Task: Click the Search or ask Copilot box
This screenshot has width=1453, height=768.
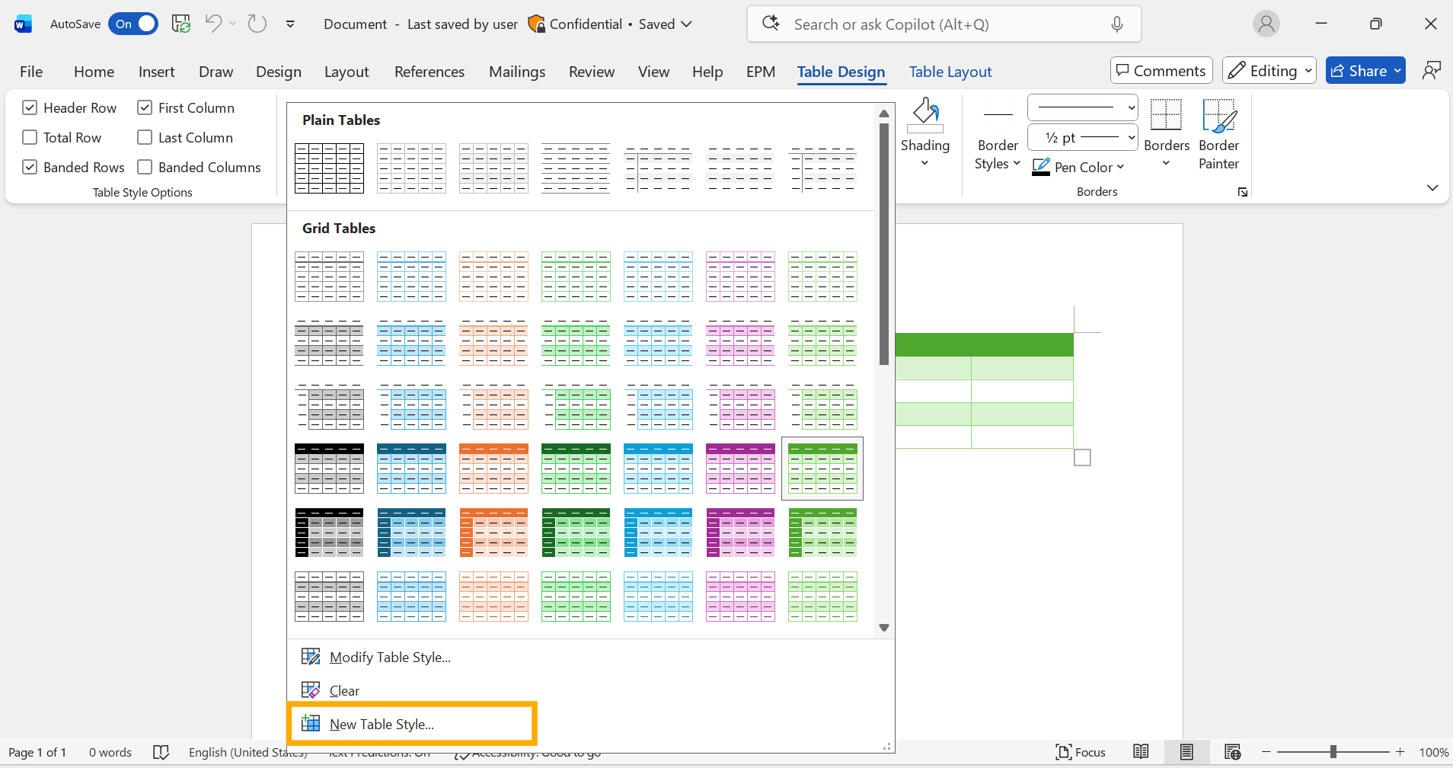Action: (x=944, y=24)
